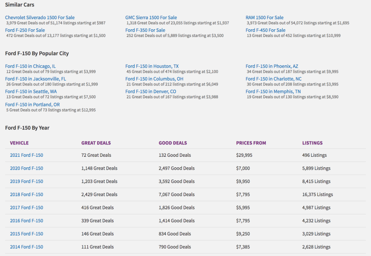Viewport: 371px width, 256px height.
Task: View Ford F-150 in Houston, TX
Action: click(x=152, y=66)
